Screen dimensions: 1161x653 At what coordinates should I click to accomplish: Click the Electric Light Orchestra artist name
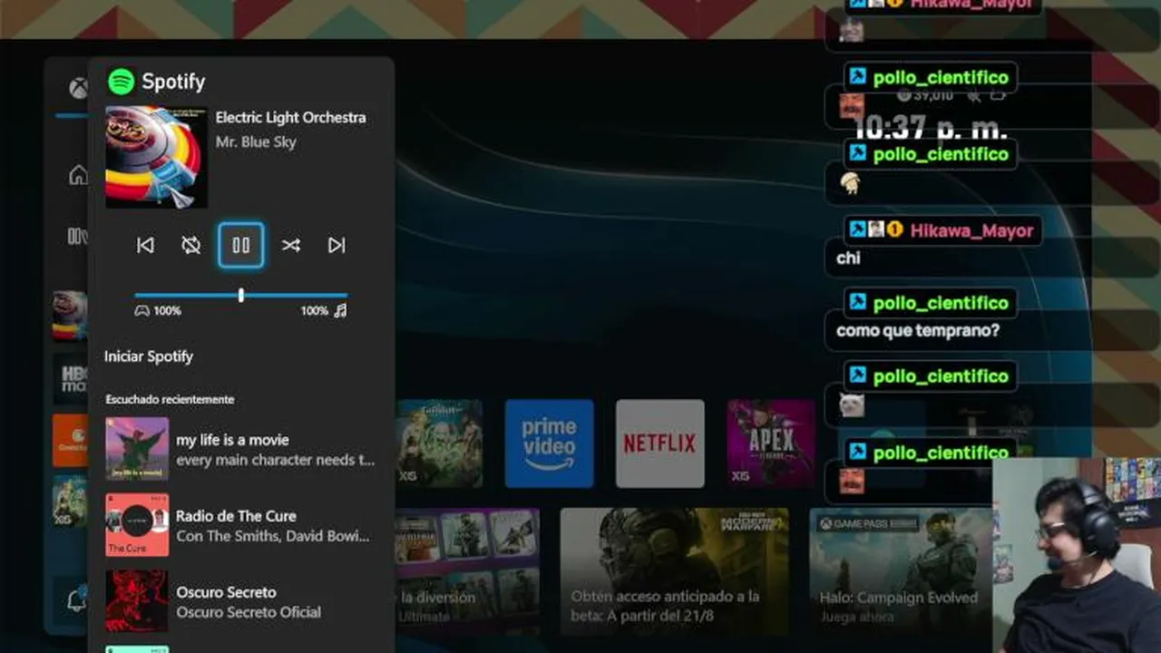(x=291, y=117)
